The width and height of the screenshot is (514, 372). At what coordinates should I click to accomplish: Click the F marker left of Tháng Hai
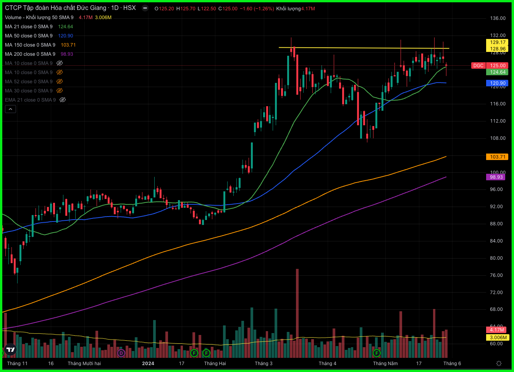click(x=194, y=353)
